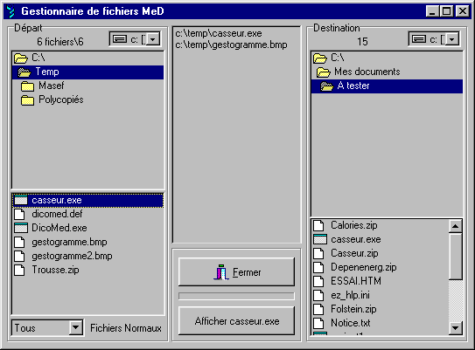Click the Fermer button
The image size is (475, 350).
coord(236,272)
